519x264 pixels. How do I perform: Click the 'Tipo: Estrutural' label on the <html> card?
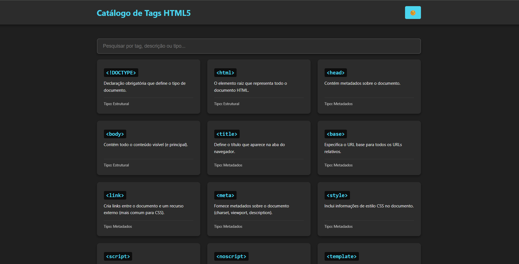[x=227, y=104]
